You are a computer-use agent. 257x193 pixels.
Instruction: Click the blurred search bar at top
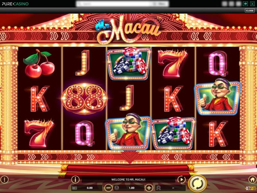(x=122, y=4)
